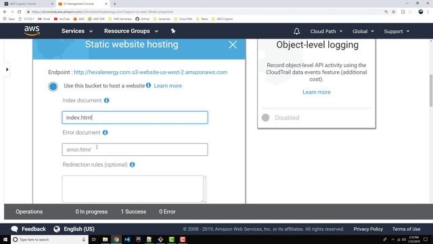433x244 pixels.
Task: Select the Disabled radio under Object-level logging
Action: point(266,117)
